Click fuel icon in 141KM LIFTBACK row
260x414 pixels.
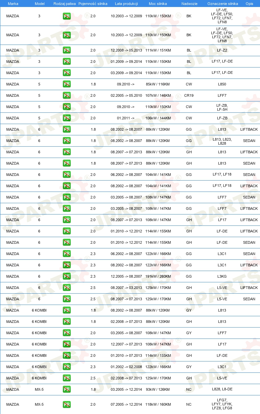click(66, 186)
